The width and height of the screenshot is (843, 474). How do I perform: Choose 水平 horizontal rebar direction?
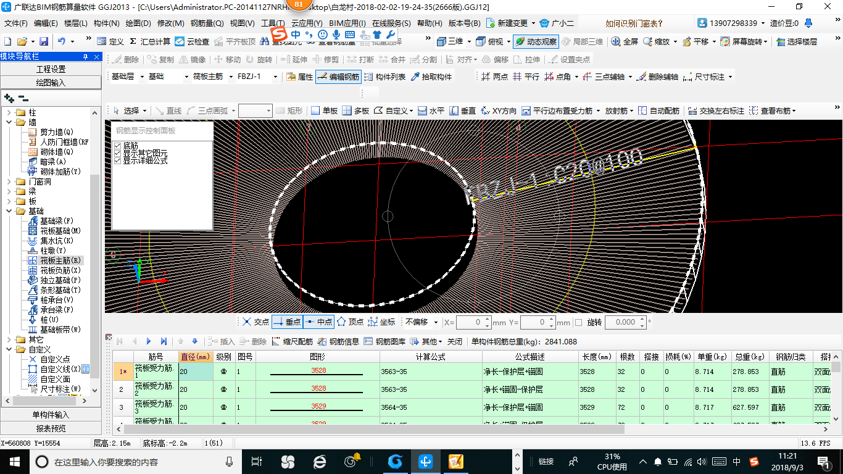[431, 110]
